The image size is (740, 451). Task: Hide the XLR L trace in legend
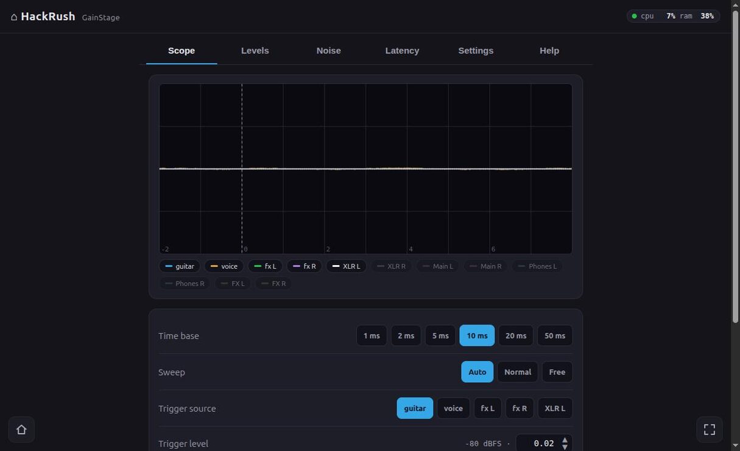click(347, 266)
